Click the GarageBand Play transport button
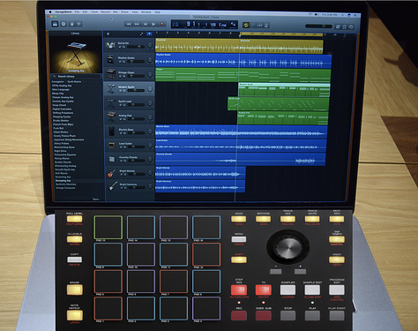 (x=153, y=24)
